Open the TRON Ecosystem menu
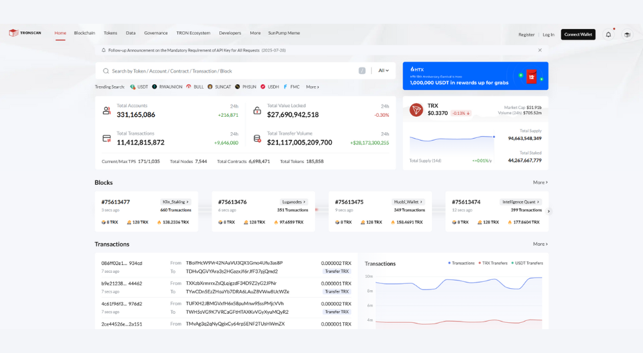 point(193,33)
